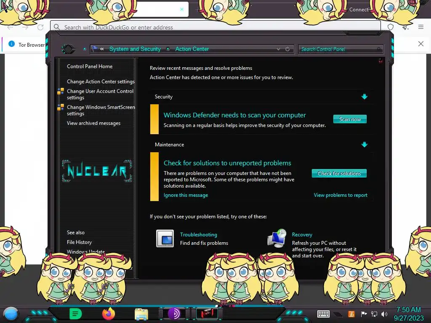431x323 pixels.
Task: Click Tor Browser's shield security icon
Action: pos(390,27)
